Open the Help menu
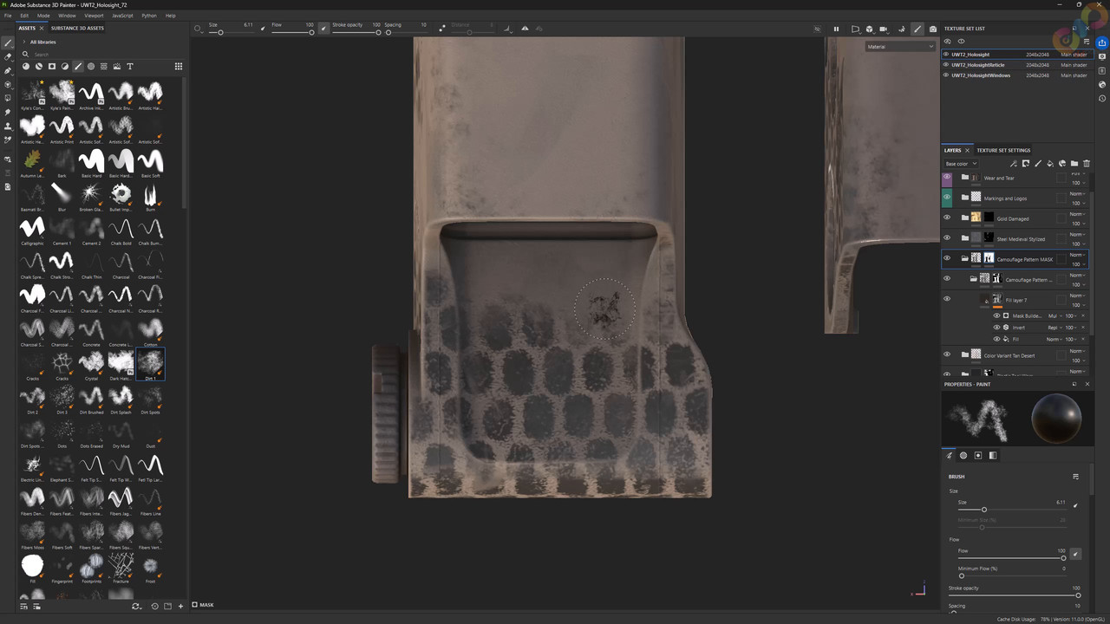This screenshot has width=1110, height=624. [170, 16]
